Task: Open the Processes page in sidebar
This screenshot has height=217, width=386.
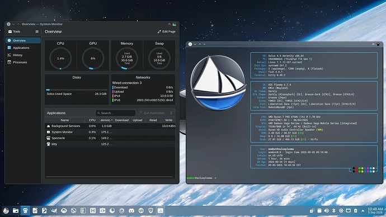Action: pyautogui.click(x=23, y=62)
